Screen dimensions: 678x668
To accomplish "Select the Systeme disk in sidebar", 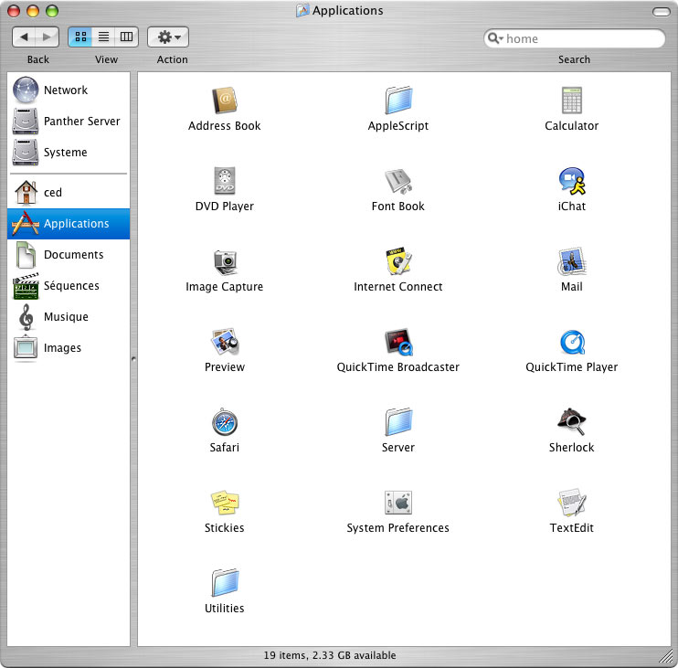I will tap(69, 153).
